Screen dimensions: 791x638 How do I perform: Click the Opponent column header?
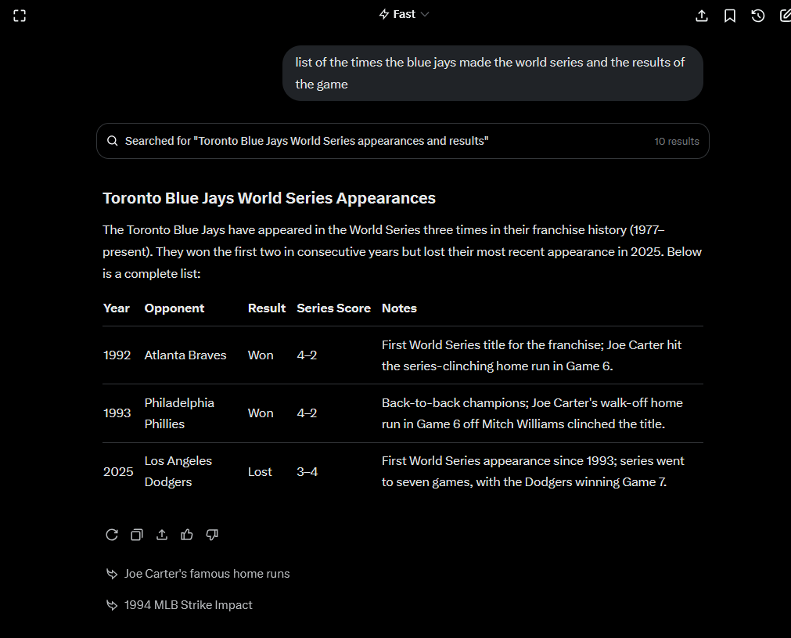coord(174,308)
